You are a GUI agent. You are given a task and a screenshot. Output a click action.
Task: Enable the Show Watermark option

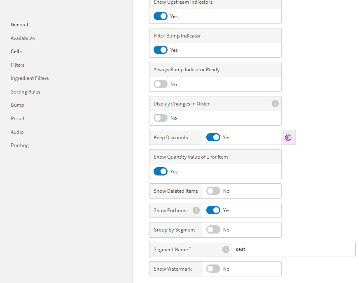213,269
